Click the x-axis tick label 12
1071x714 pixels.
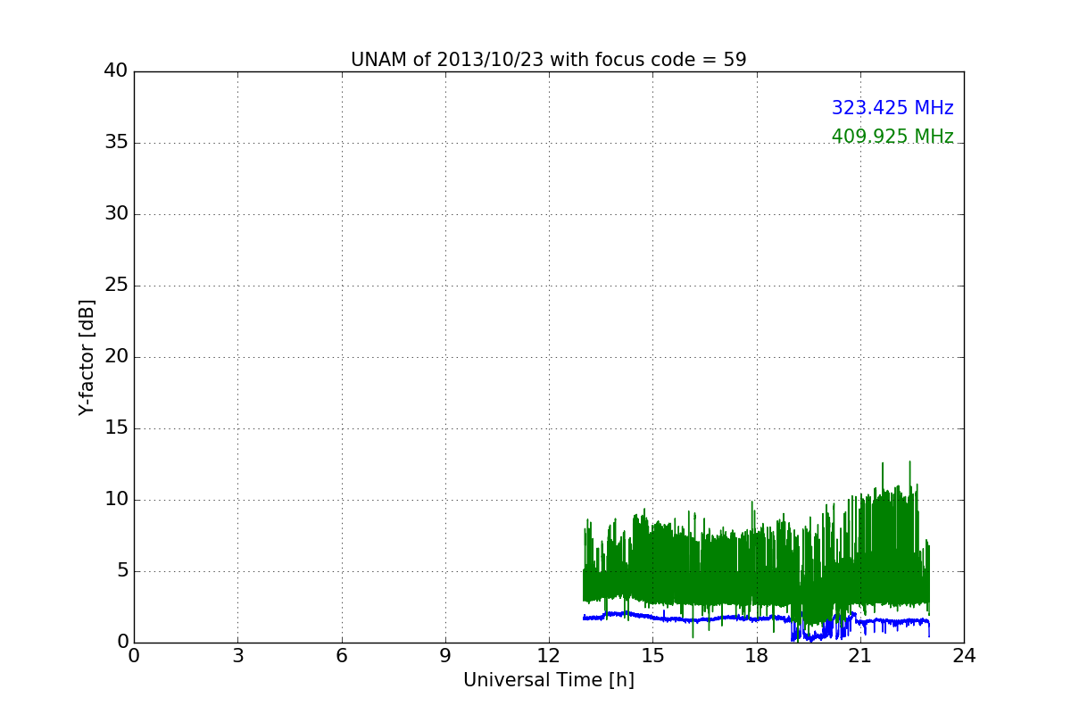(549, 656)
